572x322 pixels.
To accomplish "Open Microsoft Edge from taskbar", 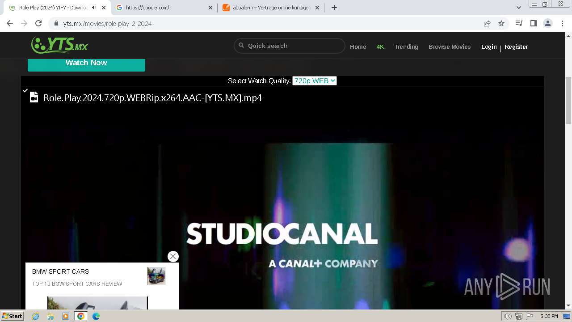I will 96,316.
